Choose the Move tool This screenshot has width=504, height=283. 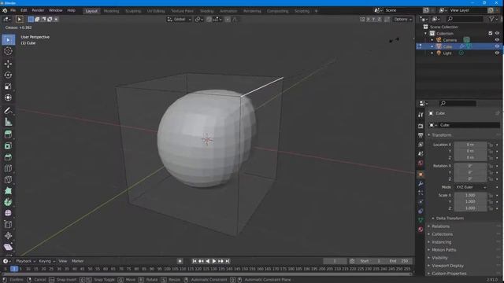tap(8, 64)
